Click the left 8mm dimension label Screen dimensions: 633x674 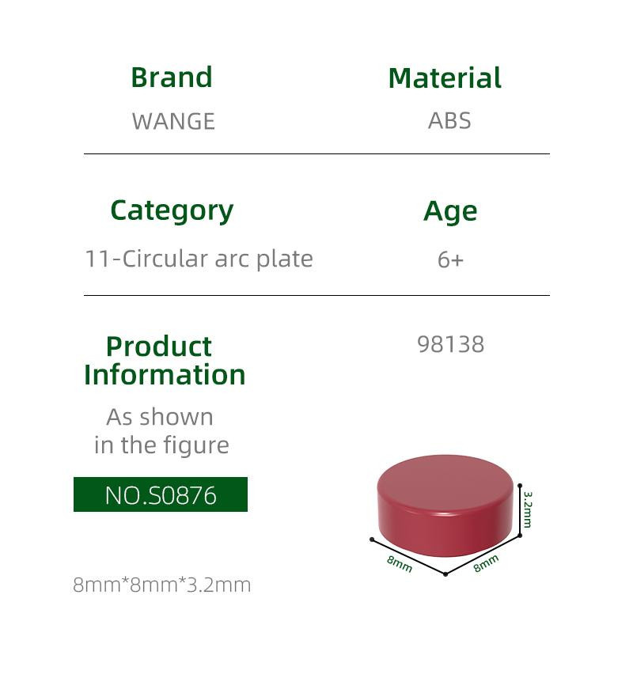pyautogui.click(x=400, y=563)
